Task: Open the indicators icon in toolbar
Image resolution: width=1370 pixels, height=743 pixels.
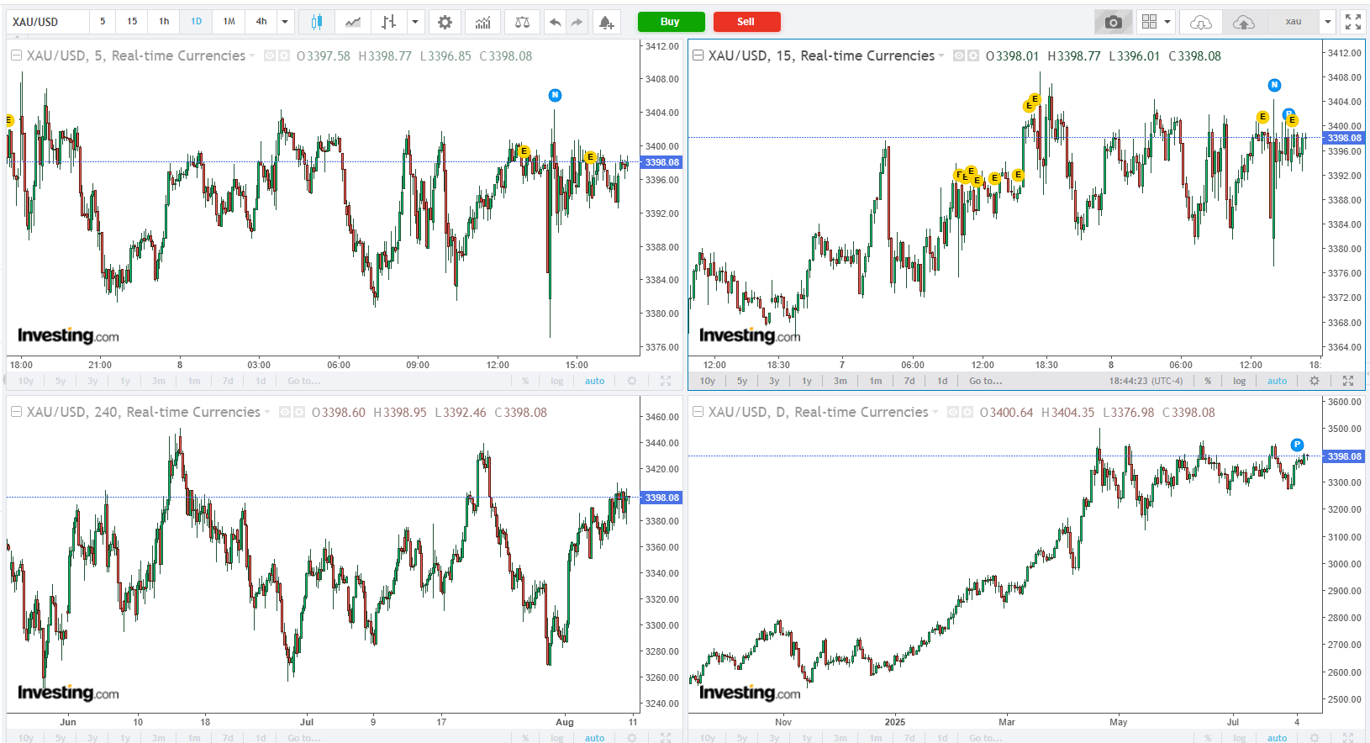Action: tap(482, 22)
